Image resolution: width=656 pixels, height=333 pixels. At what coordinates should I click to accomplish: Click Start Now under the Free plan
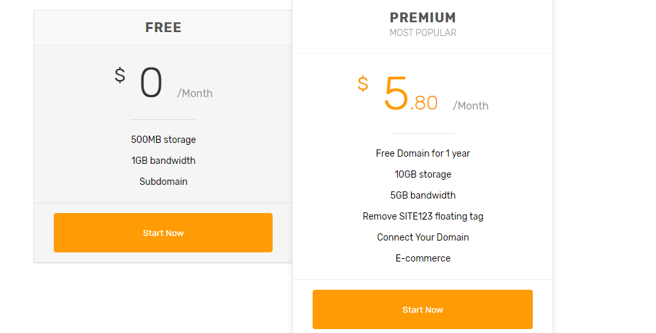(163, 233)
